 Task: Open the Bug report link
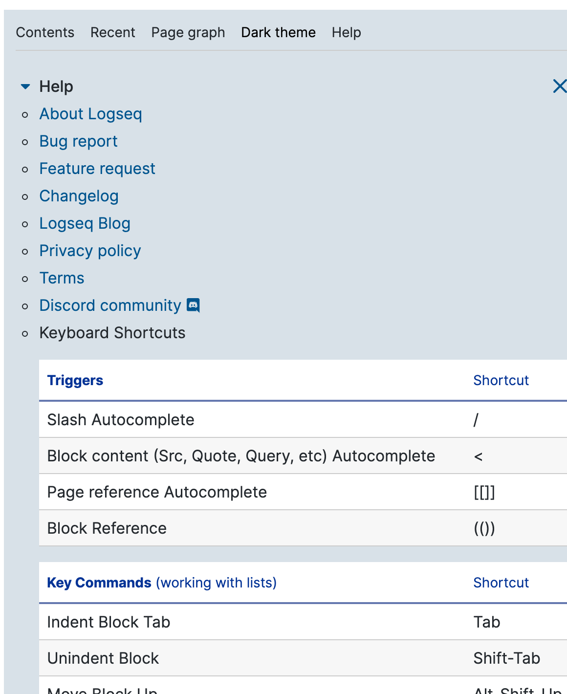[78, 141]
